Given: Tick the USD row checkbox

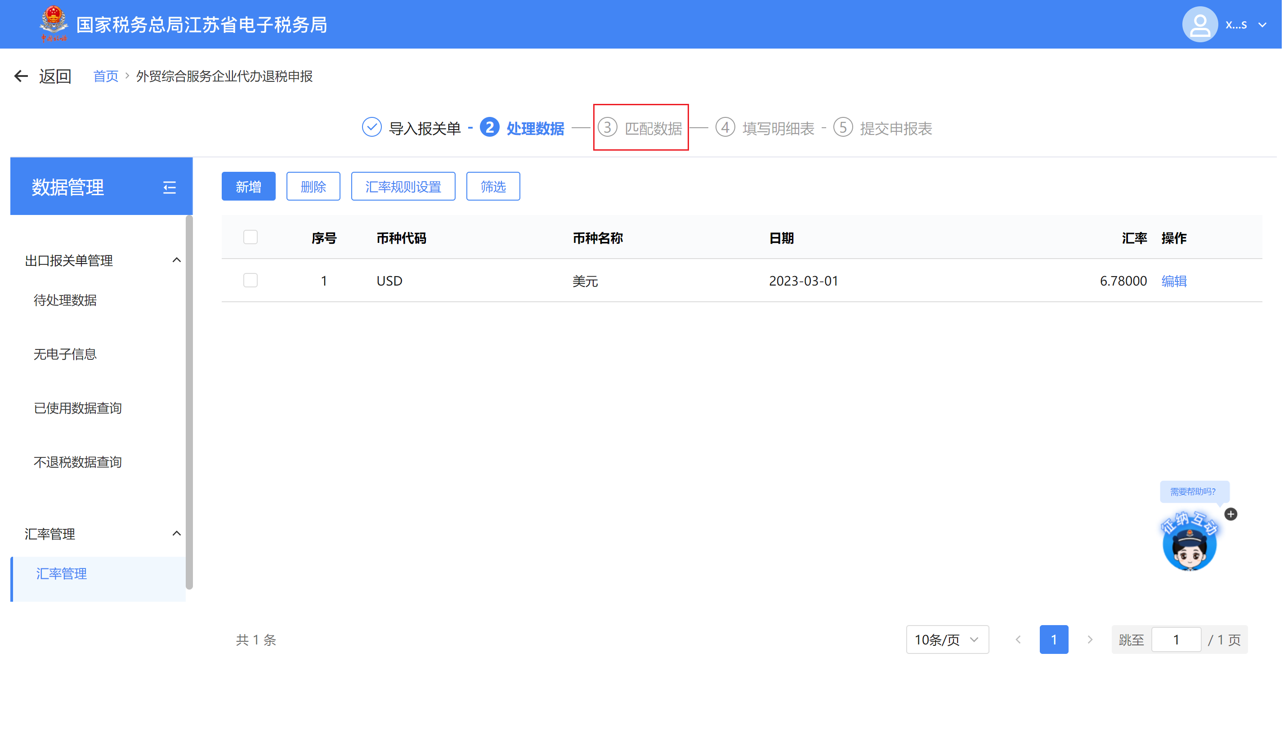Looking at the screenshot, I should click(251, 280).
